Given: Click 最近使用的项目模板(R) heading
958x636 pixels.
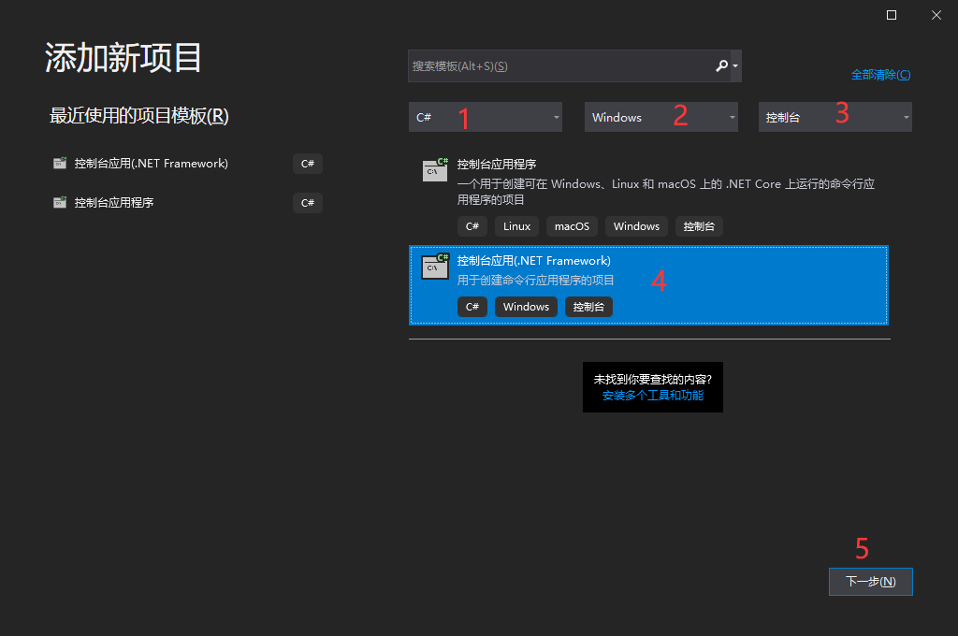Looking at the screenshot, I should [x=138, y=115].
